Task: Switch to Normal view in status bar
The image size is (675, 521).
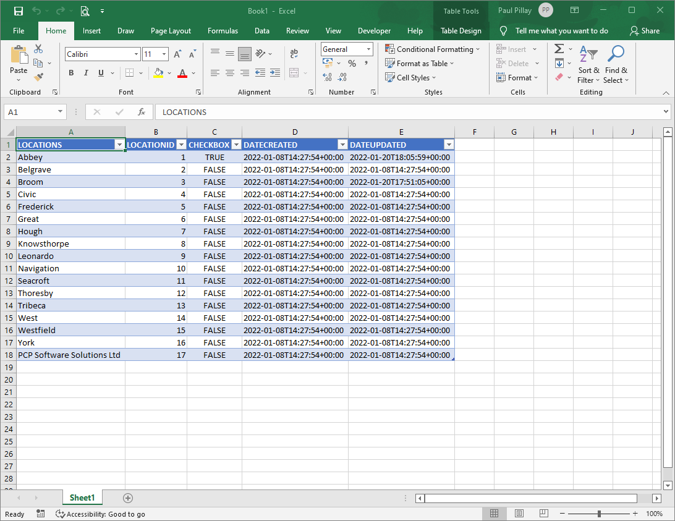Action: (495, 513)
